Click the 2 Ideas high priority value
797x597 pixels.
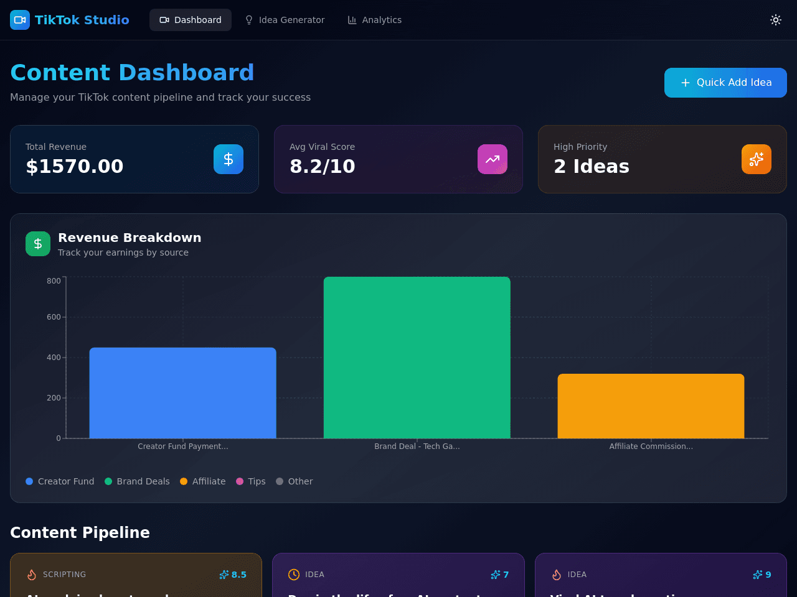[592, 166]
